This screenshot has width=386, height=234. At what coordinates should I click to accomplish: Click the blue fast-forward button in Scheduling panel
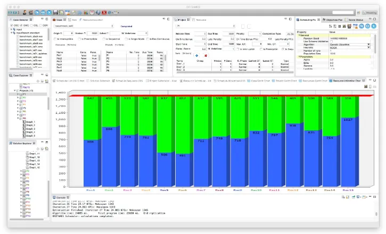point(367,26)
